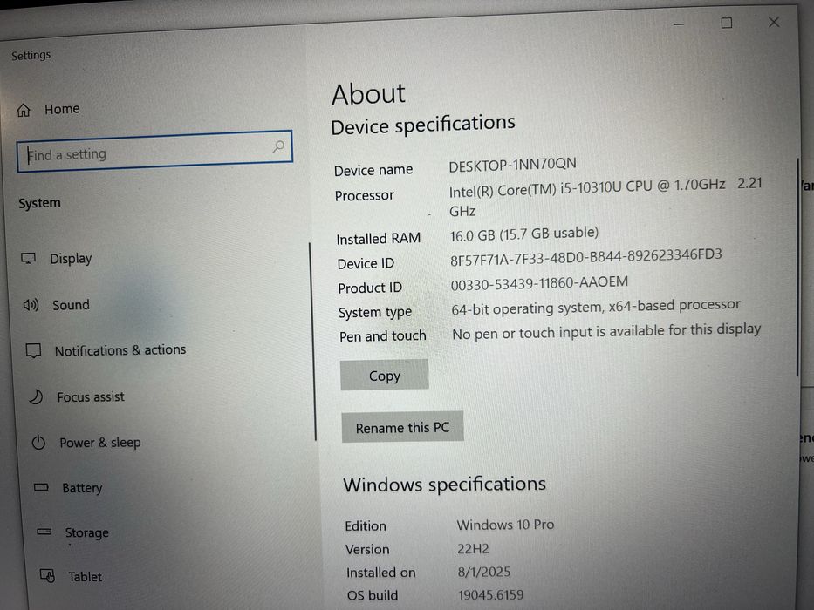This screenshot has height=610, width=814.
Task: Click the Installed on label
Action: click(x=380, y=573)
